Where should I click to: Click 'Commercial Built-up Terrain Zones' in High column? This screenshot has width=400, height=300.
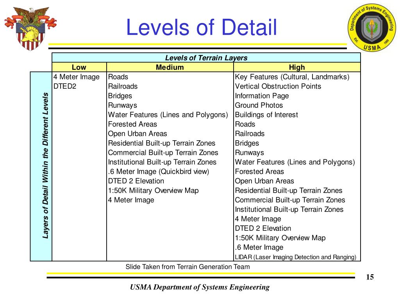click(290, 200)
